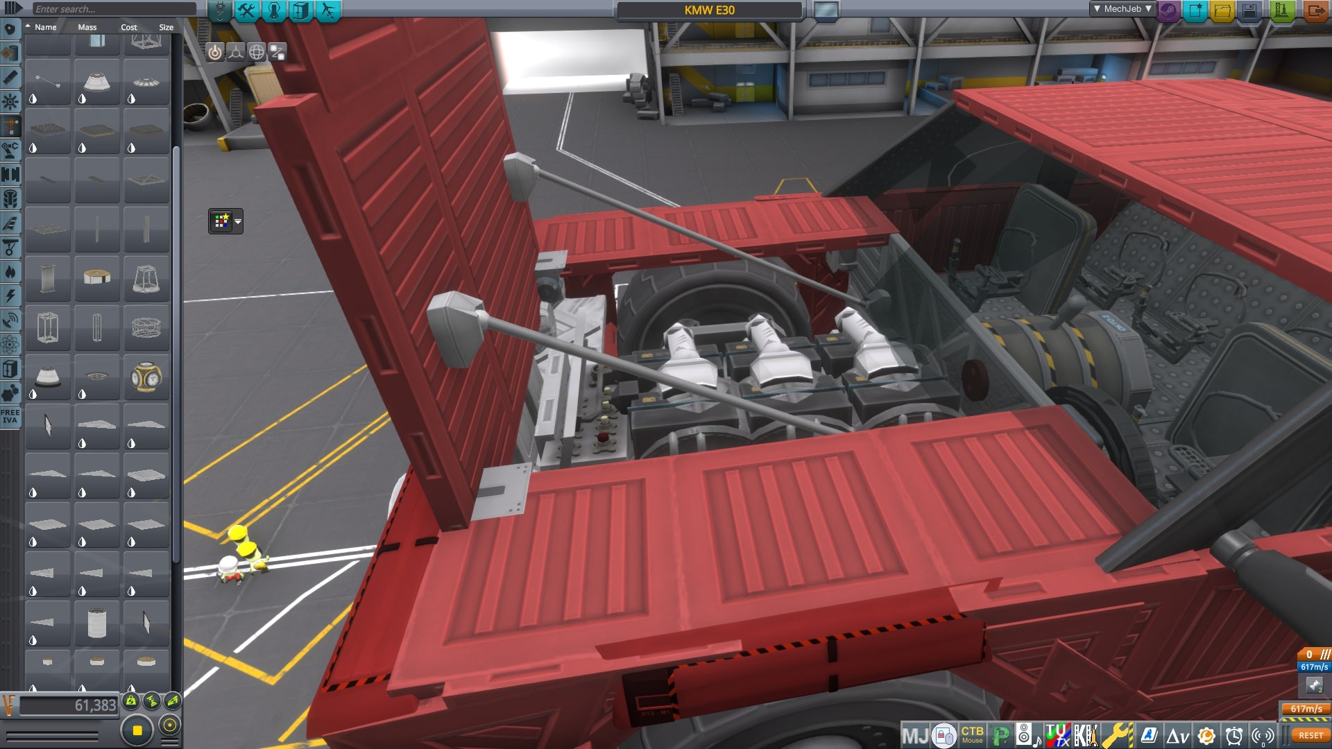Open the blue rocket notebook icon
The height and width of the screenshot is (749, 1332).
pyautogui.click(x=1149, y=735)
